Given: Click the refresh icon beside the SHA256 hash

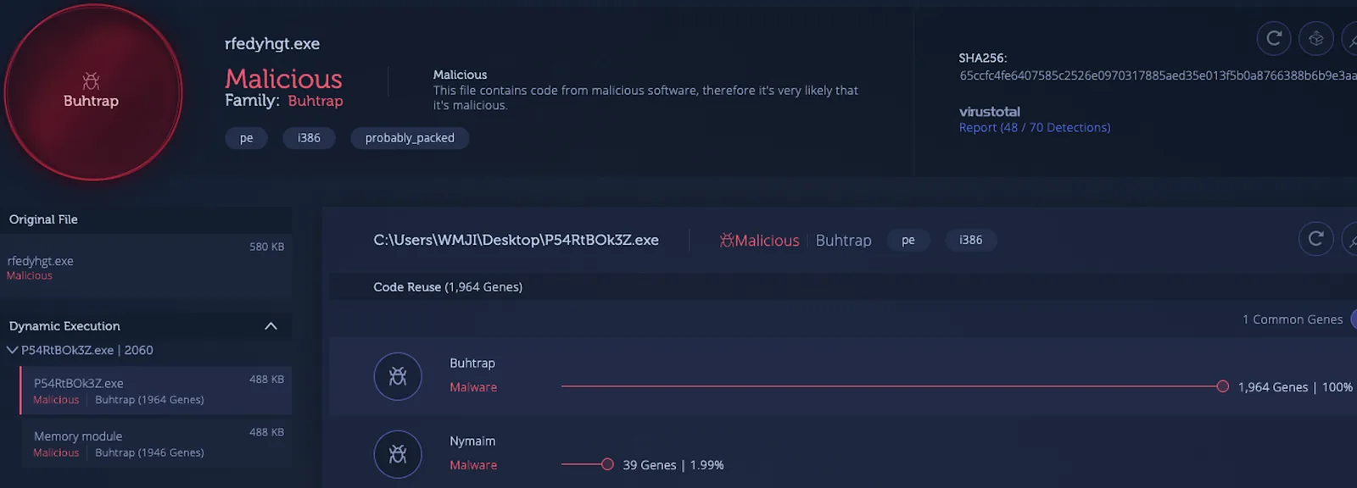Looking at the screenshot, I should [x=1274, y=38].
